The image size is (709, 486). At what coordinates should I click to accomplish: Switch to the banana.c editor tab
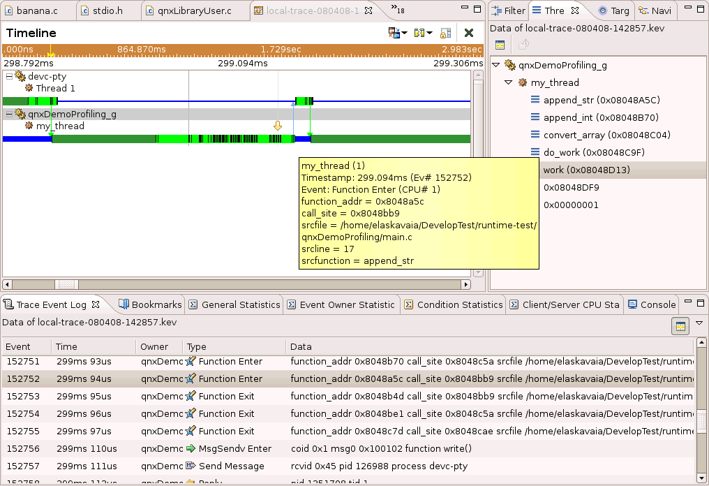pos(36,10)
